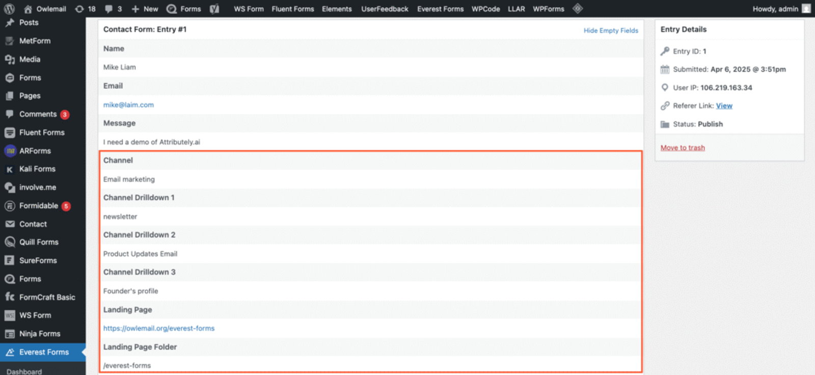Click the WS Form icon in sidebar

10,315
